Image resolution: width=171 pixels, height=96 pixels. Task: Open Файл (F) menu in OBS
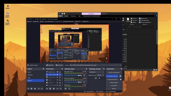tap(29, 21)
